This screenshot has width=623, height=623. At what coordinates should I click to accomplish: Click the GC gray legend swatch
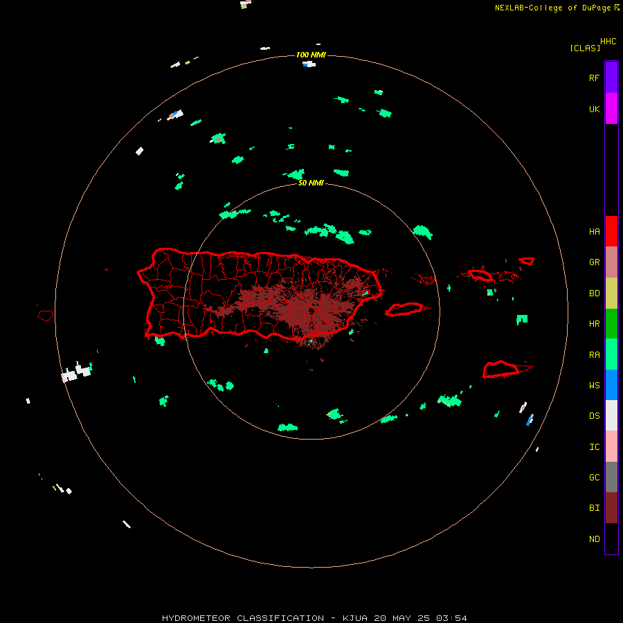click(611, 477)
